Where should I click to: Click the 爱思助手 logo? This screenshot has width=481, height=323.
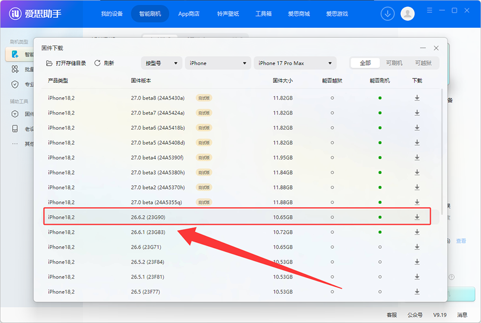pyautogui.click(x=35, y=14)
